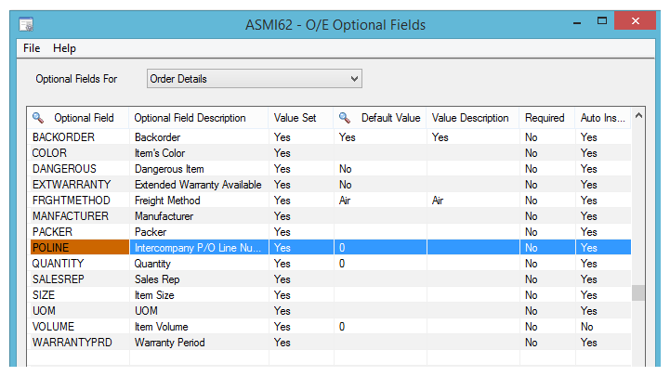This screenshot has height=376, width=670.
Task: Open the File menu
Action: [x=32, y=48]
